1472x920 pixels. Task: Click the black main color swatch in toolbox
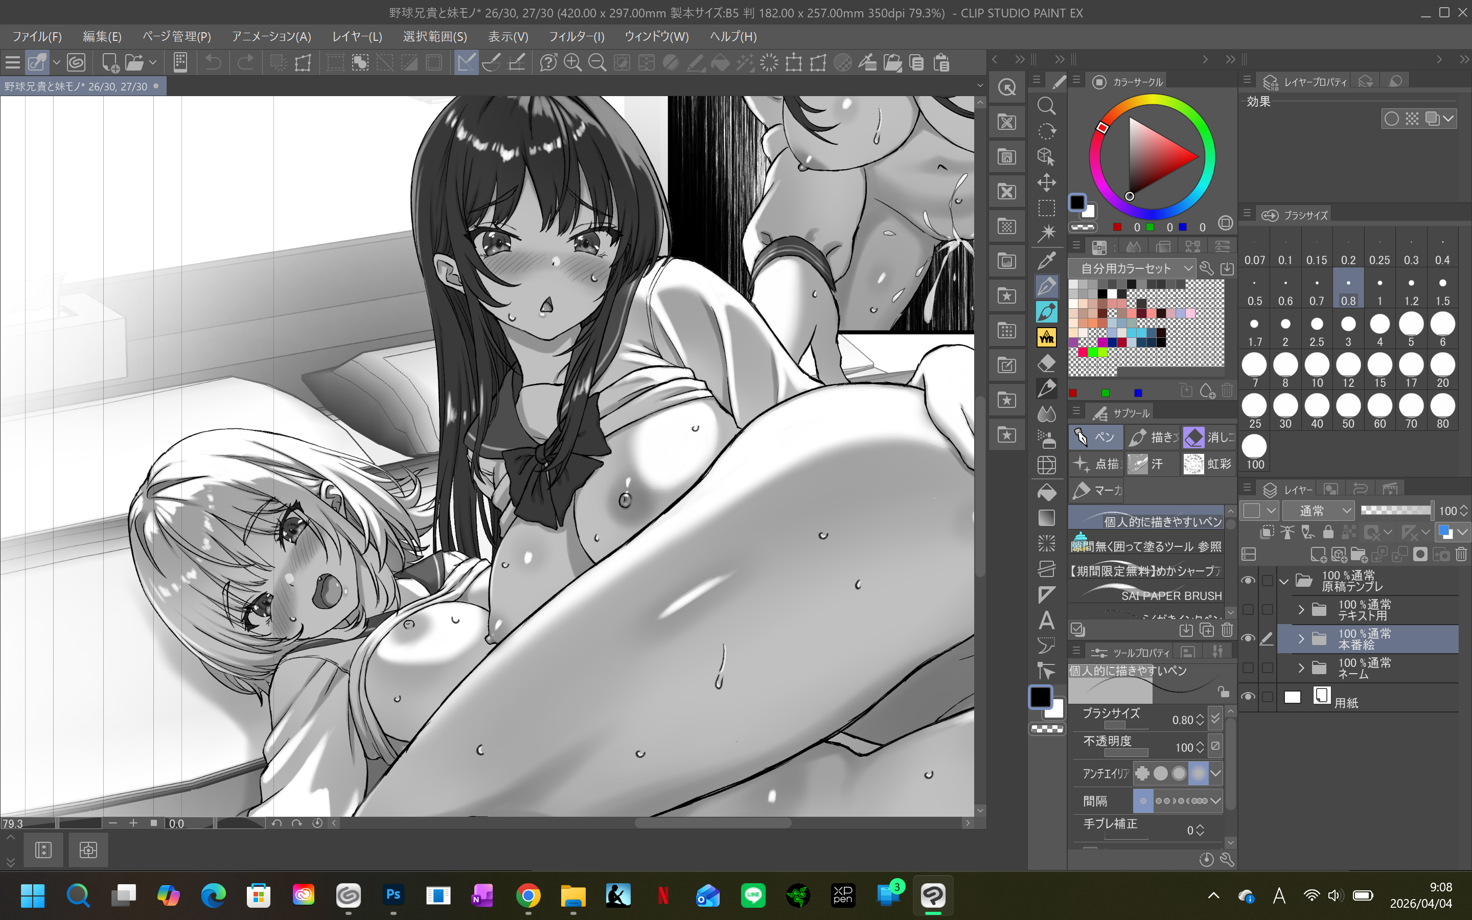coord(1040,697)
